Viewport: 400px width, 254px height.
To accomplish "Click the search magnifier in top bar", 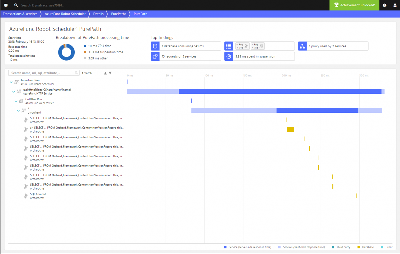I will click(x=16, y=5).
